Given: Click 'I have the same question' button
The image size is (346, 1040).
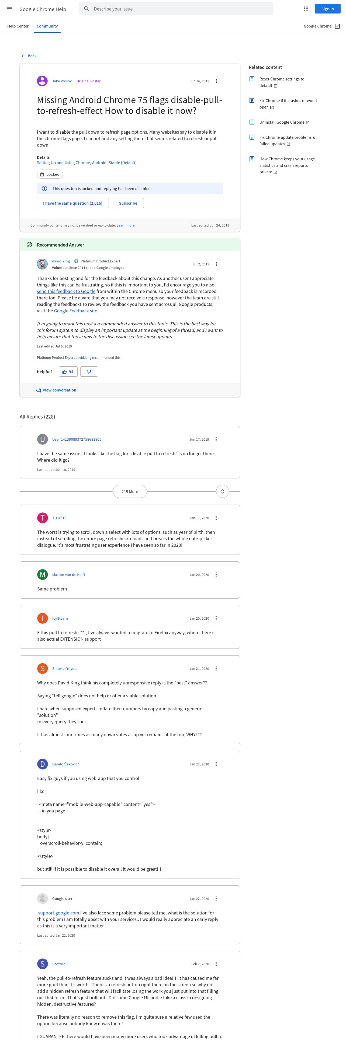Looking at the screenshot, I should pyautogui.click(x=72, y=203).
